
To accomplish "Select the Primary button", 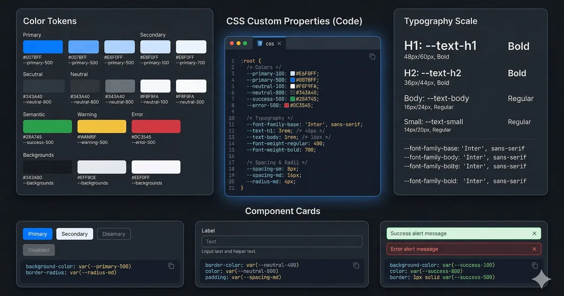I will tap(37, 234).
